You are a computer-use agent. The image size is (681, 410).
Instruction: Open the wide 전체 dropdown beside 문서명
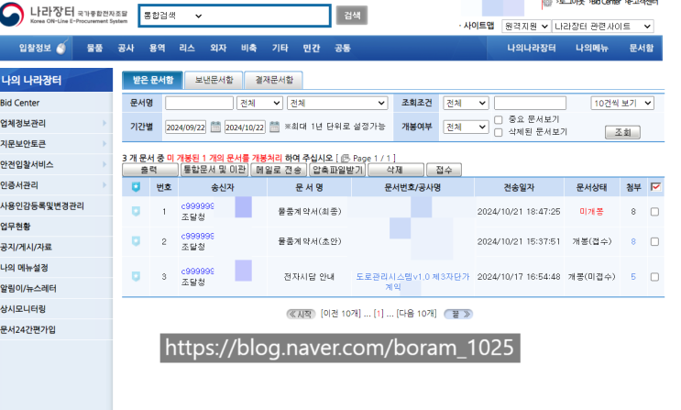337,103
